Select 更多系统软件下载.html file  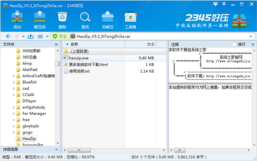point(86,64)
